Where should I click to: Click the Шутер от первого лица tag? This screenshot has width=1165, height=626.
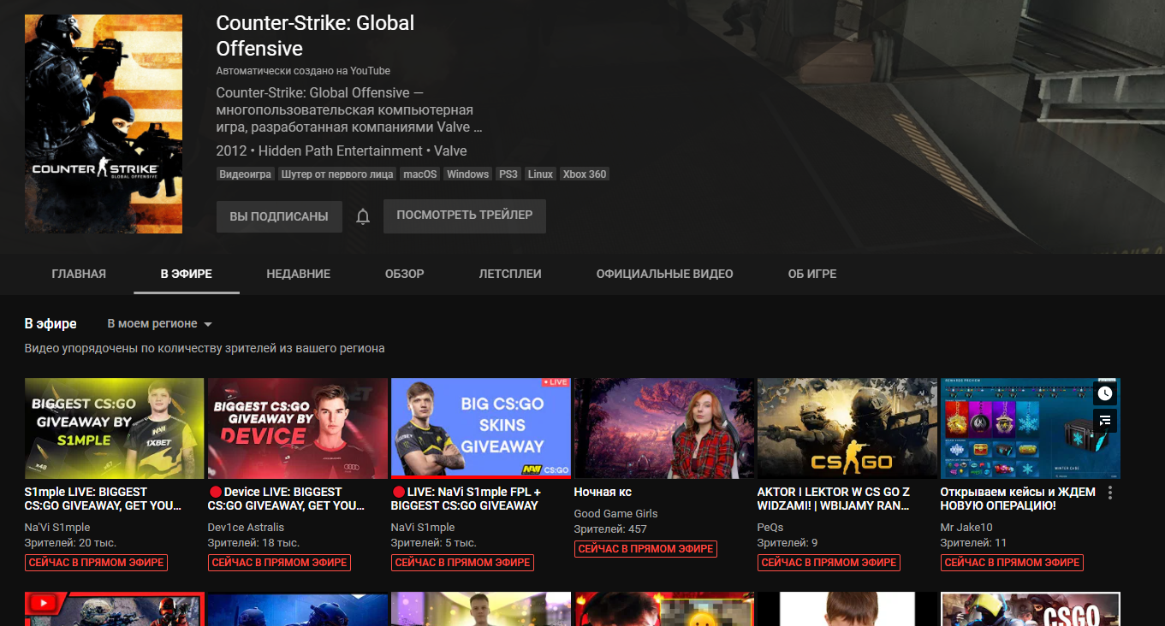click(337, 174)
